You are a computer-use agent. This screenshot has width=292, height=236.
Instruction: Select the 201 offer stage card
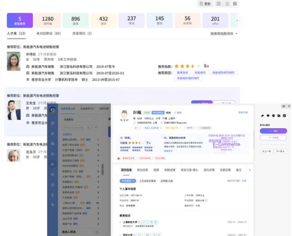click(215, 21)
